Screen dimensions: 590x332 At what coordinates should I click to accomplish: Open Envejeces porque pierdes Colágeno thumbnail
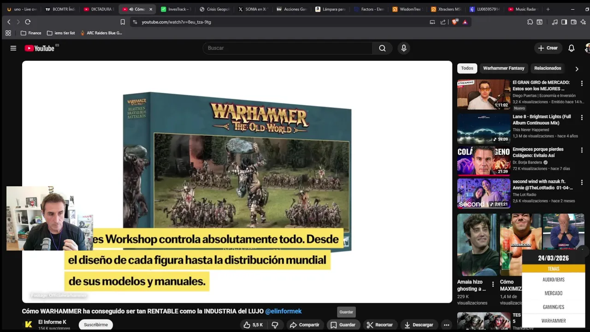484,161
